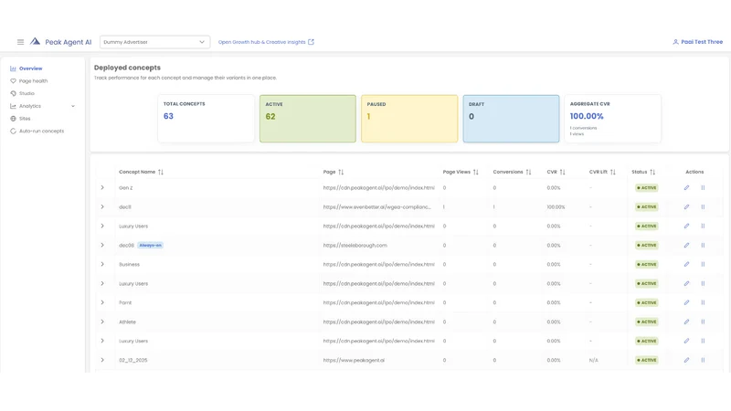This screenshot has height=411, width=731.
Task: Click the Always-on badge next to dec08
Action: (150, 245)
